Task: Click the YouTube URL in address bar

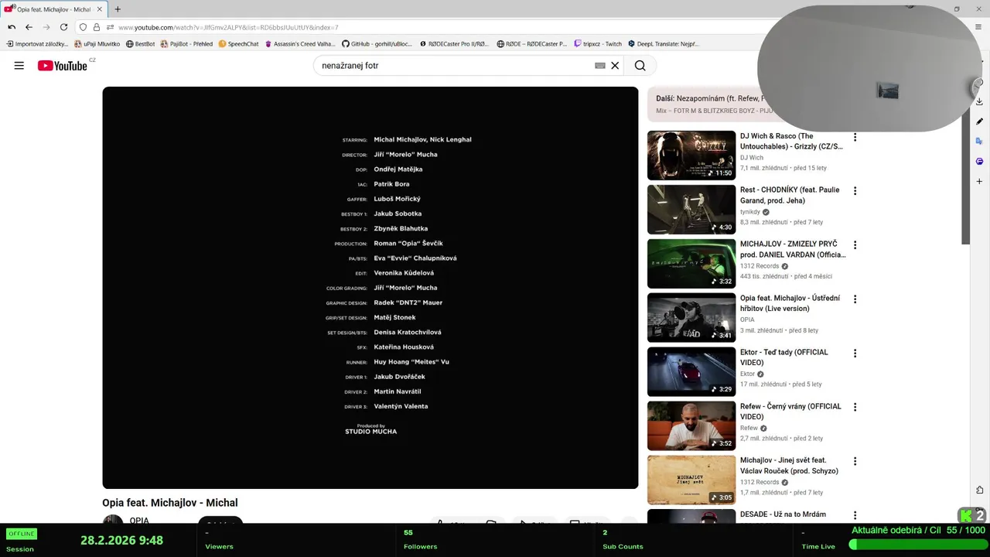Action: click(228, 27)
